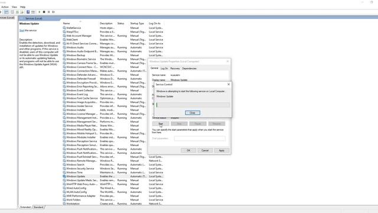Switch to the Dependencies tab in Properties
378x213 pixels.
click(189, 69)
